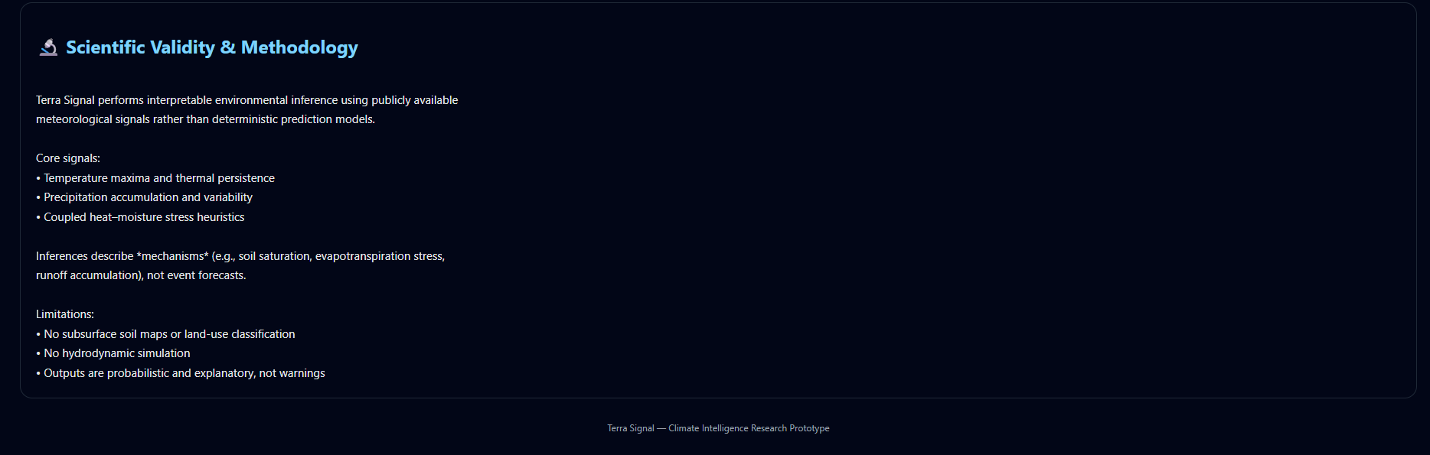Click 'No hydrodynamic simulation' bullet

tap(113, 353)
